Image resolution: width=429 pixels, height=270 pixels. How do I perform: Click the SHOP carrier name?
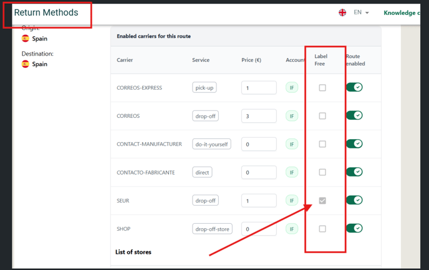123,229
